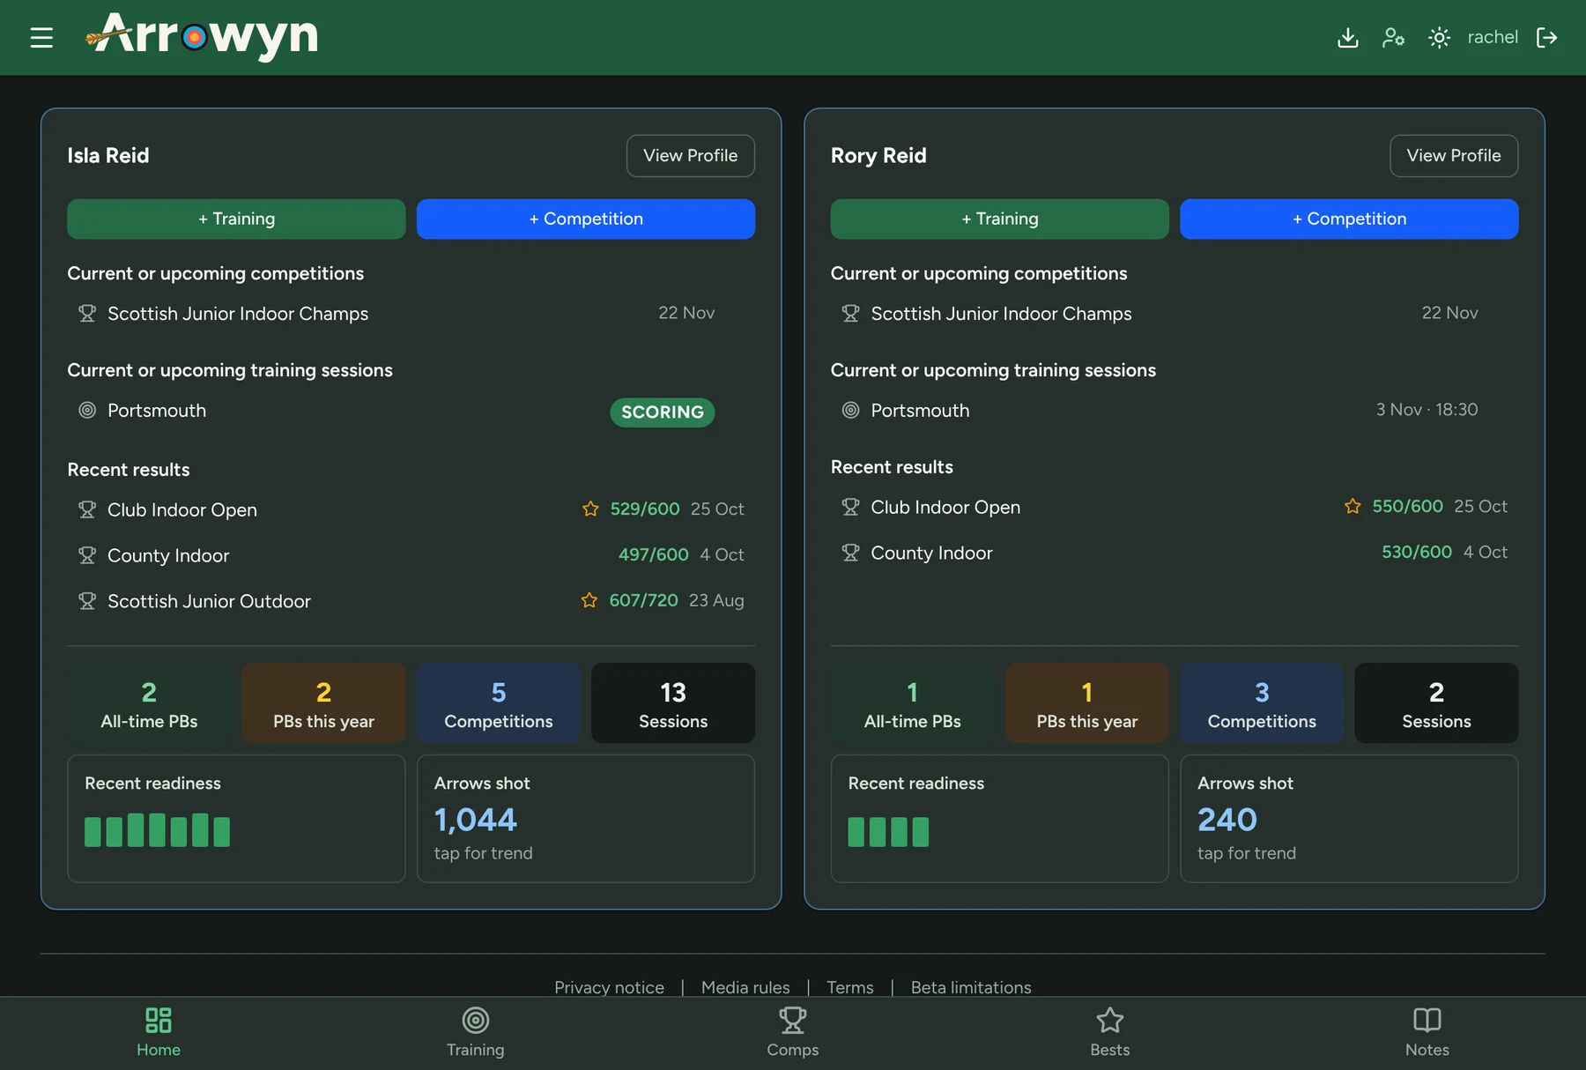The image size is (1586, 1070).
Task: Click the rachel username
Action: pos(1493,37)
